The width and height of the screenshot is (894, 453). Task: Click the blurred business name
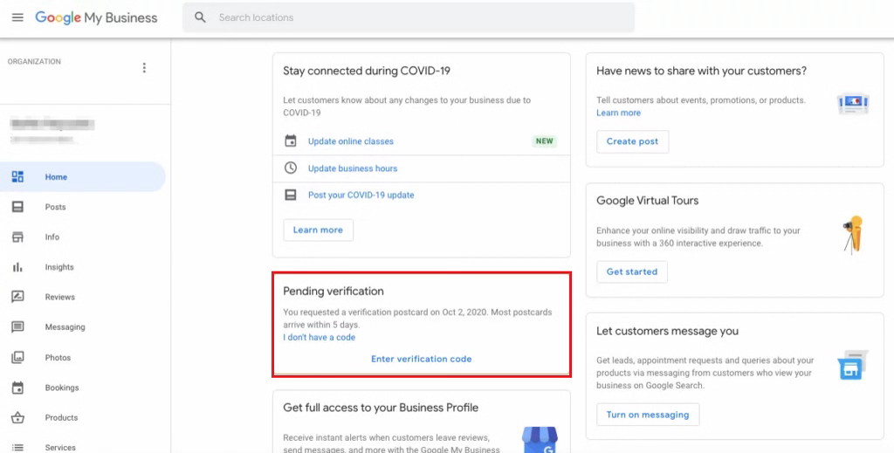tap(52, 124)
